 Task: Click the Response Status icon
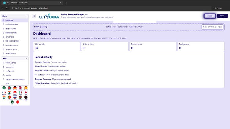coord(3,49)
